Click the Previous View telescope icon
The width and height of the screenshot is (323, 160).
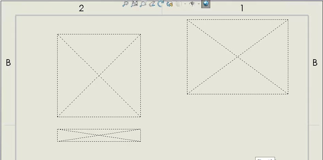[152, 4]
